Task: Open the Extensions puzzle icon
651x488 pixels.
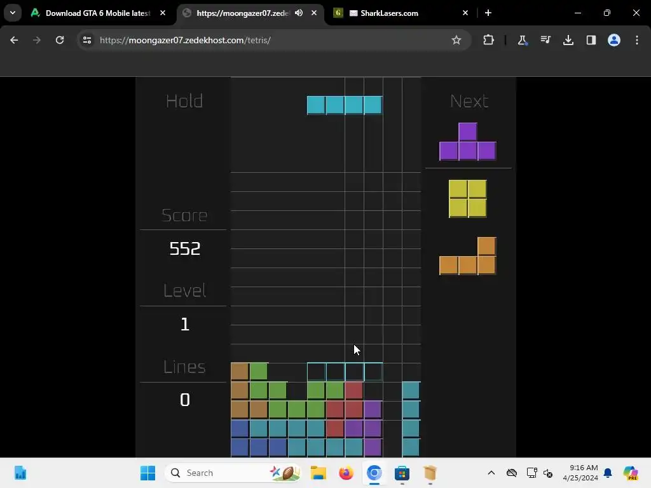Action: [x=489, y=40]
